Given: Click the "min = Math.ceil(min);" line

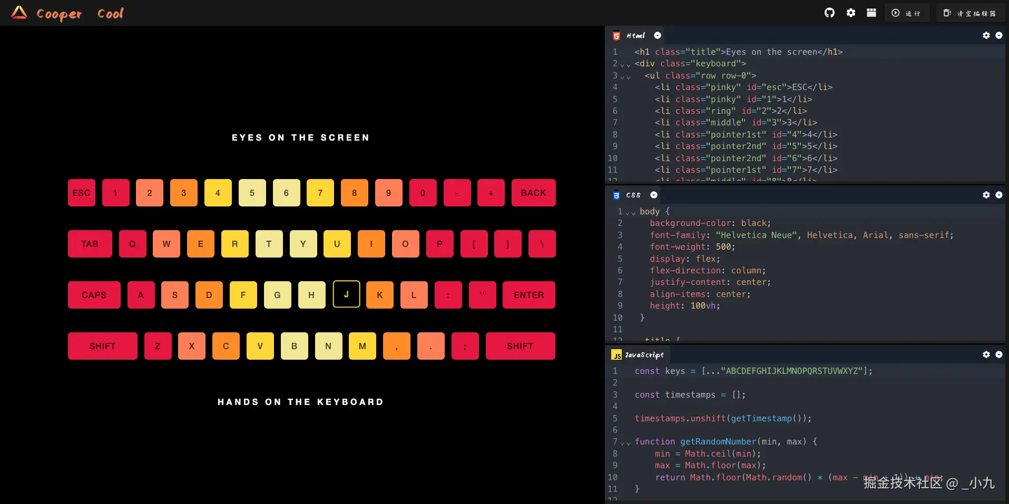Looking at the screenshot, I should point(708,454).
